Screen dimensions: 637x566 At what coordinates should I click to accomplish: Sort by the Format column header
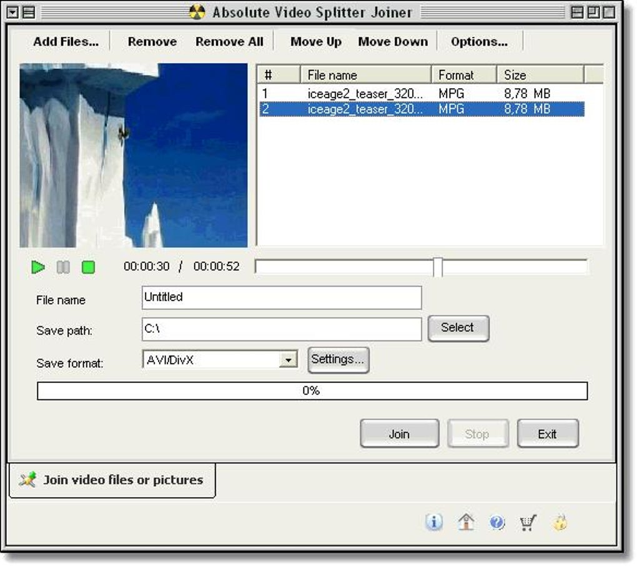(464, 75)
